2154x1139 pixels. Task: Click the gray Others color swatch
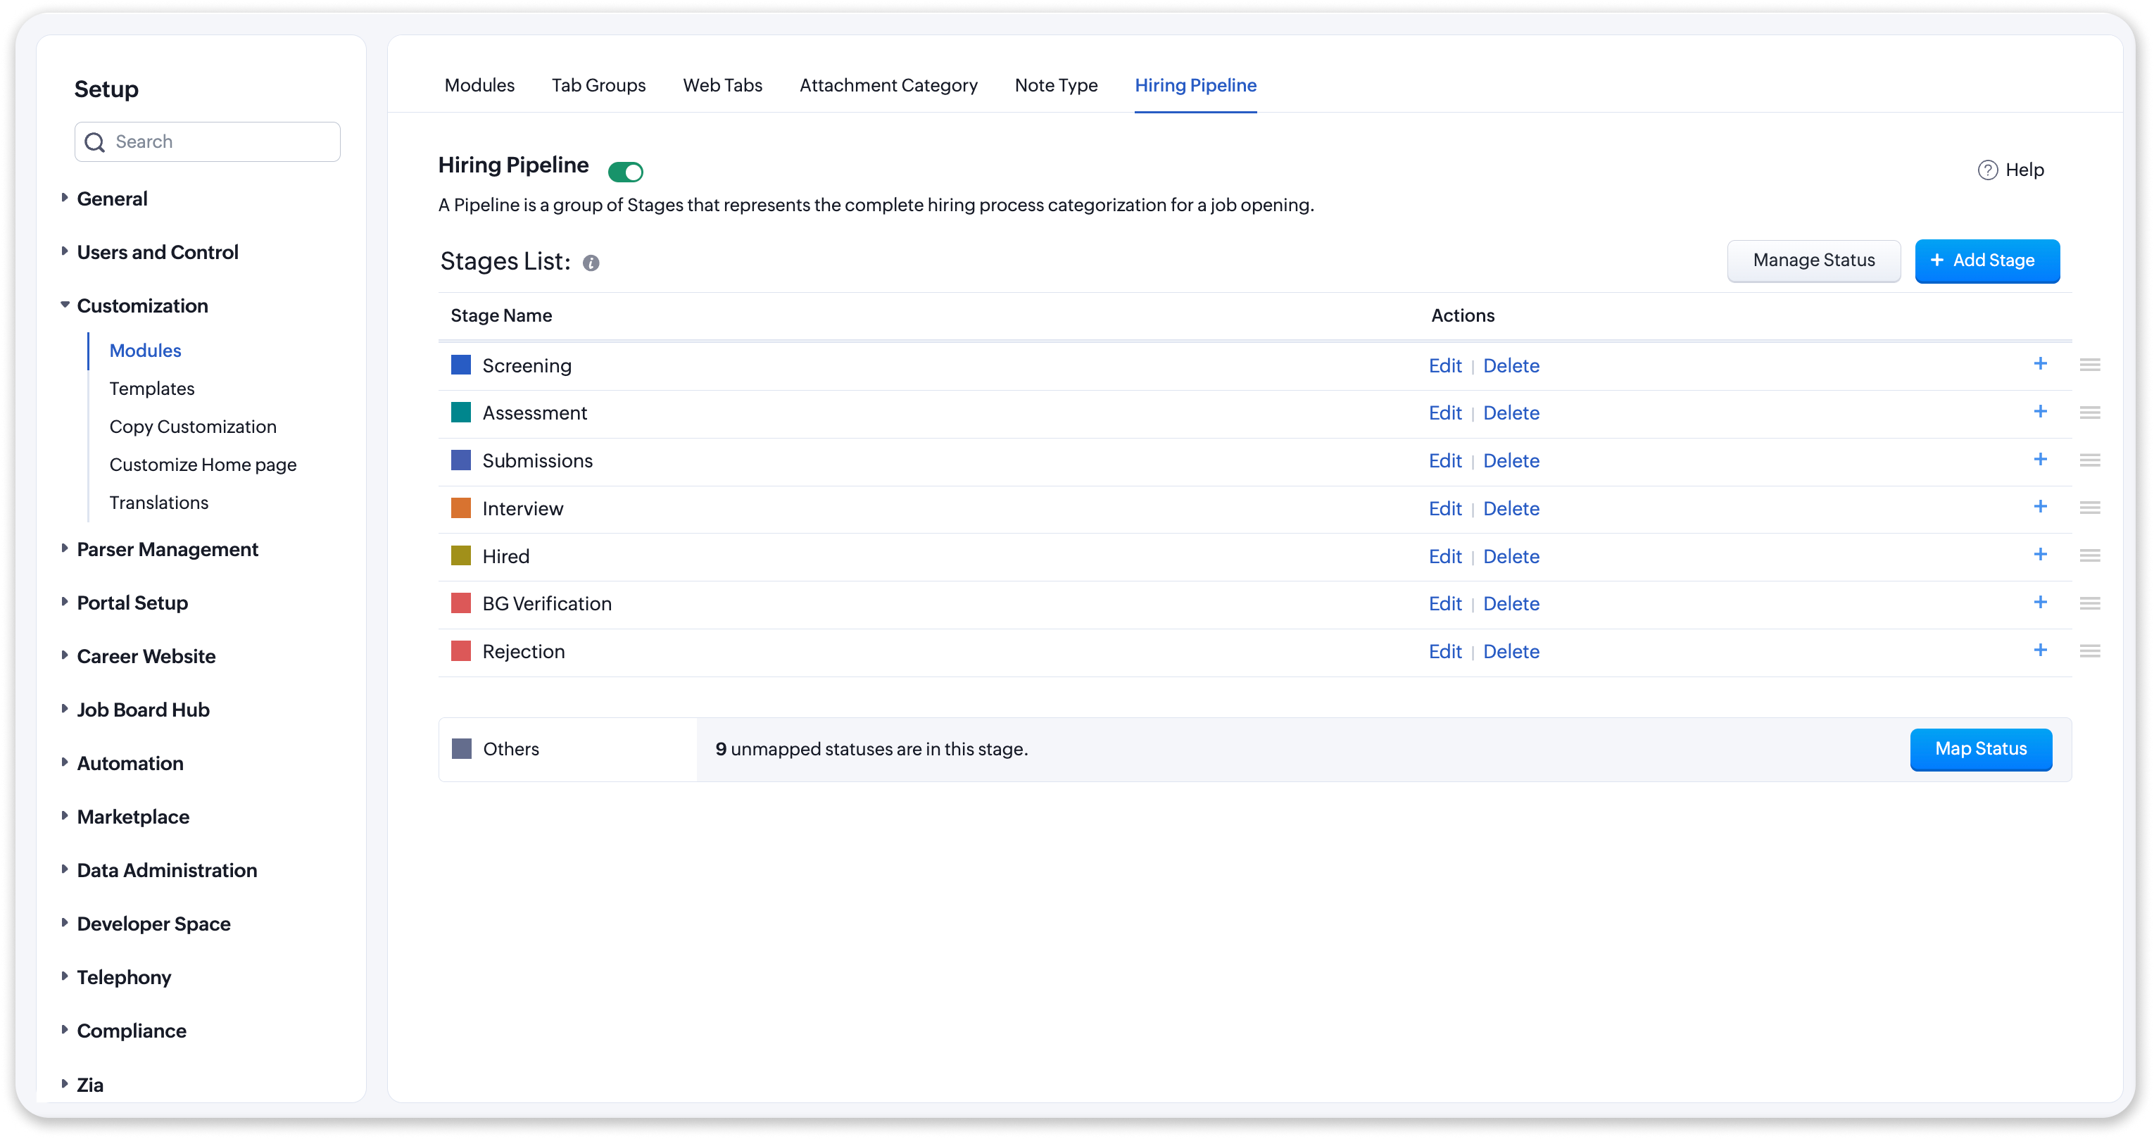[x=462, y=748]
